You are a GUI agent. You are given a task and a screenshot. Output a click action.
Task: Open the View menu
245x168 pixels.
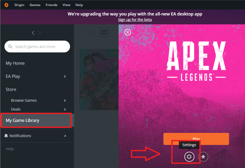(66, 5)
